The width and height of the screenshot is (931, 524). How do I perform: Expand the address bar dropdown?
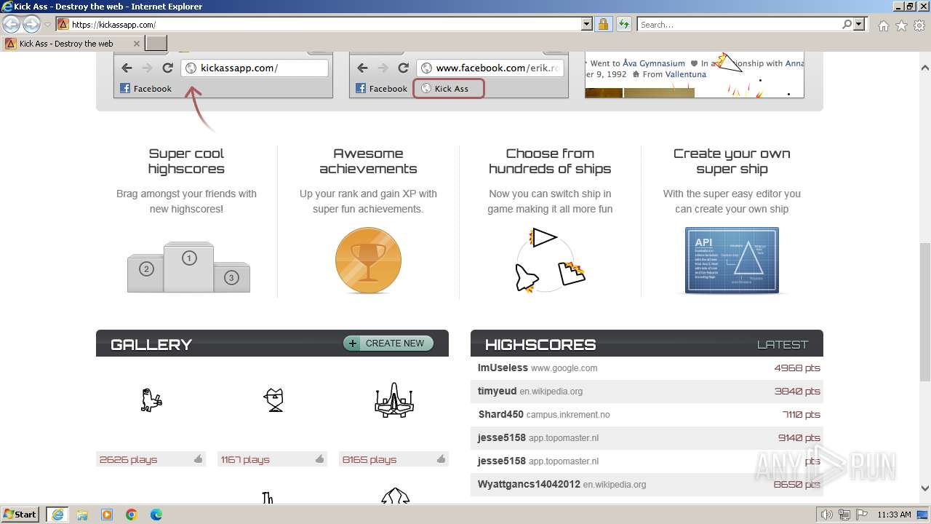[587, 25]
